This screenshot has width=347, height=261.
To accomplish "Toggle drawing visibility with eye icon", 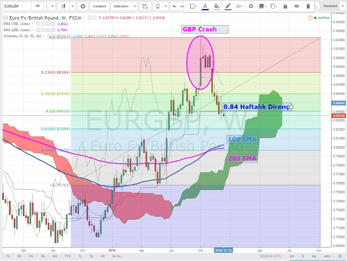I will [297, 6].
